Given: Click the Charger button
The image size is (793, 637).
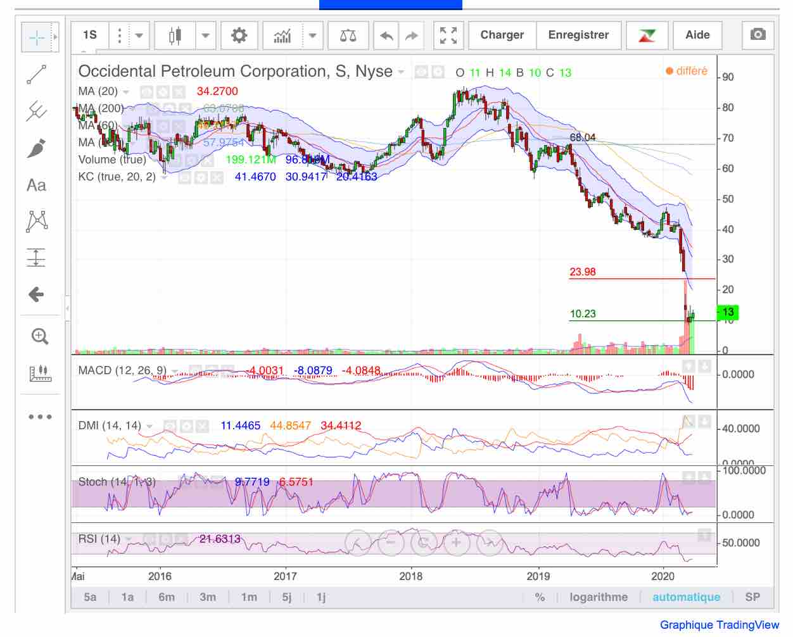Looking at the screenshot, I should (x=502, y=35).
